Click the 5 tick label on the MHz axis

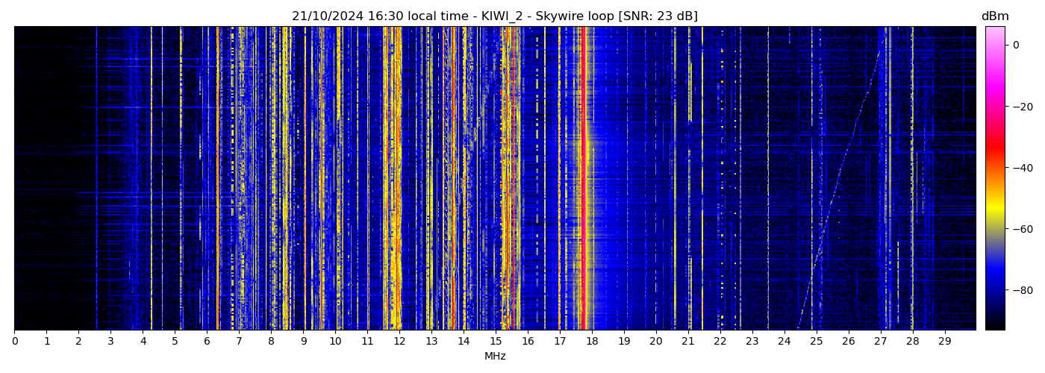point(175,342)
